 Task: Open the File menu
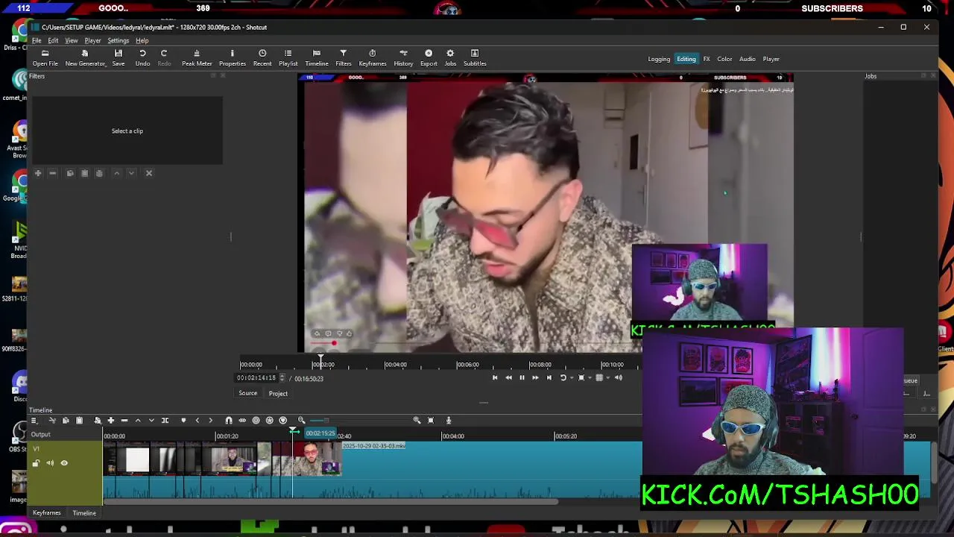[37, 40]
